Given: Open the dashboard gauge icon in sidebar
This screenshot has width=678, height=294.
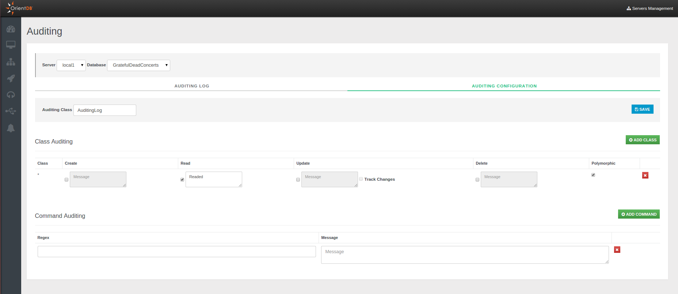Looking at the screenshot, I should [x=11, y=29].
